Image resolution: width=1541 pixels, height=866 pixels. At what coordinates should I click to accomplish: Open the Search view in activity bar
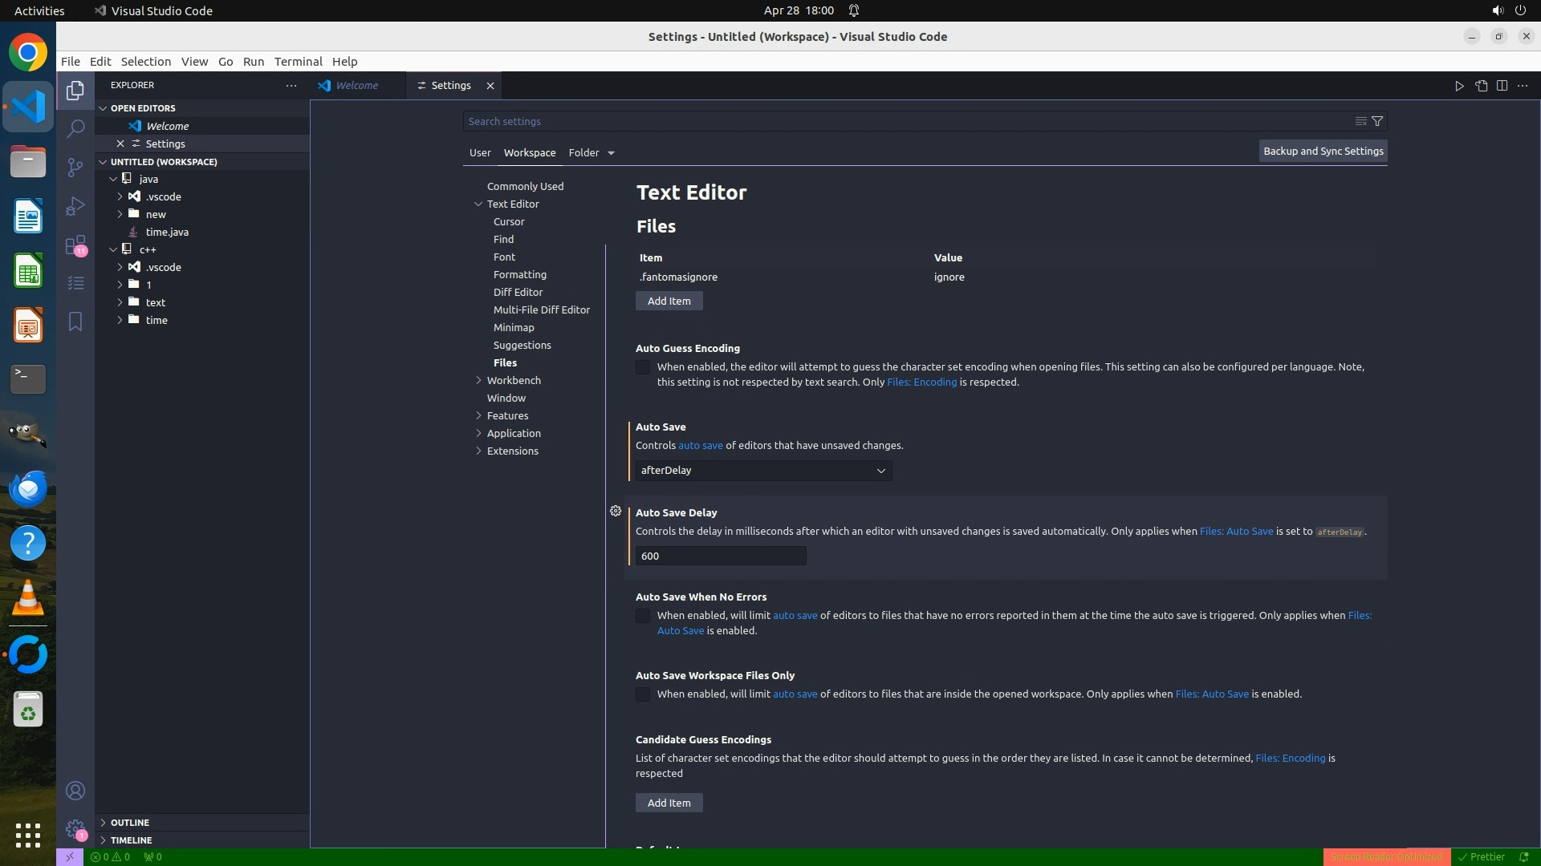click(x=75, y=128)
